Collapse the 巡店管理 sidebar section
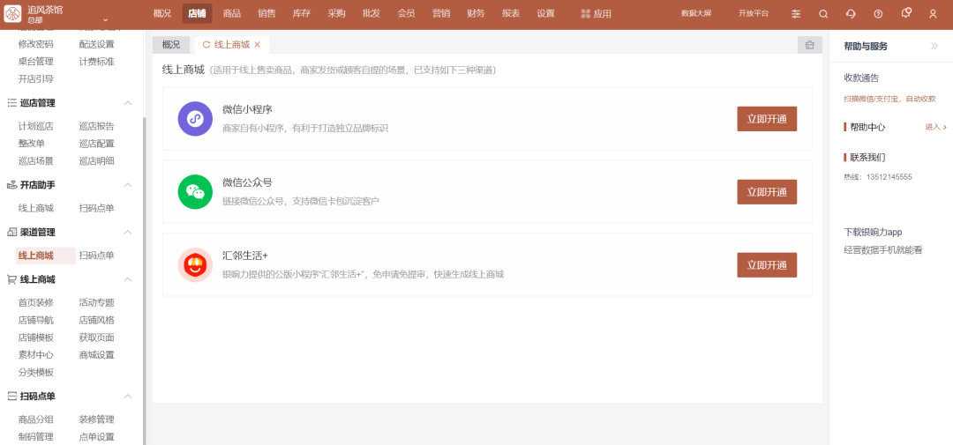953x445 pixels. click(x=127, y=103)
